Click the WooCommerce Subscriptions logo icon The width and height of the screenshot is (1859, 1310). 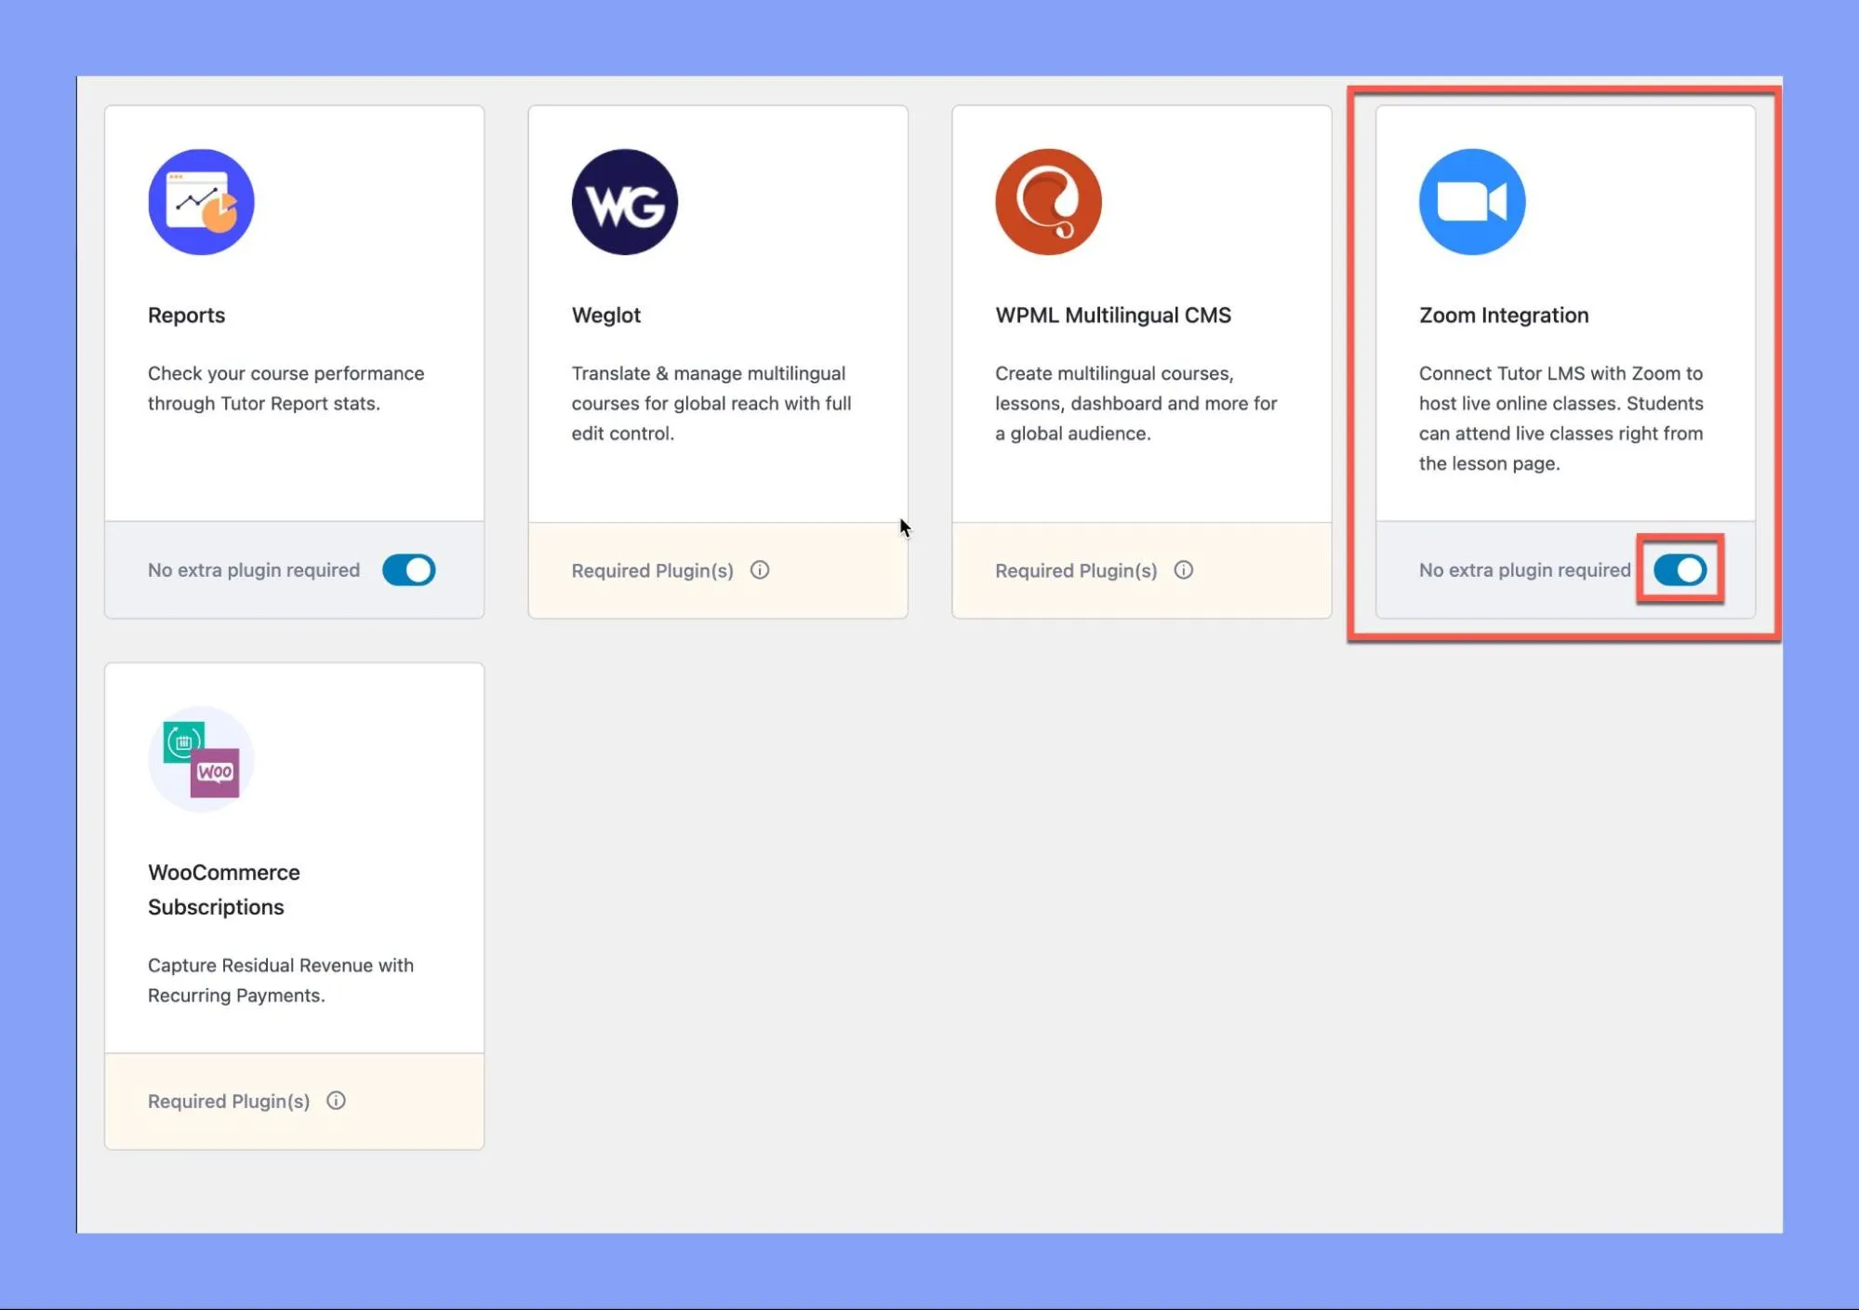pyautogui.click(x=201, y=759)
